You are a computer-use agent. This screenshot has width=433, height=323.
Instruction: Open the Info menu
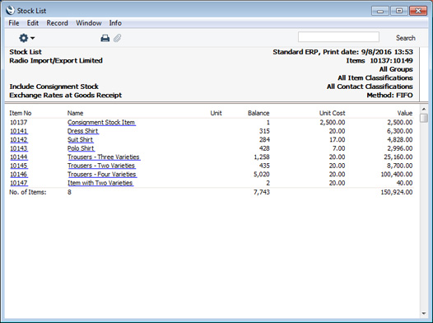pos(115,23)
